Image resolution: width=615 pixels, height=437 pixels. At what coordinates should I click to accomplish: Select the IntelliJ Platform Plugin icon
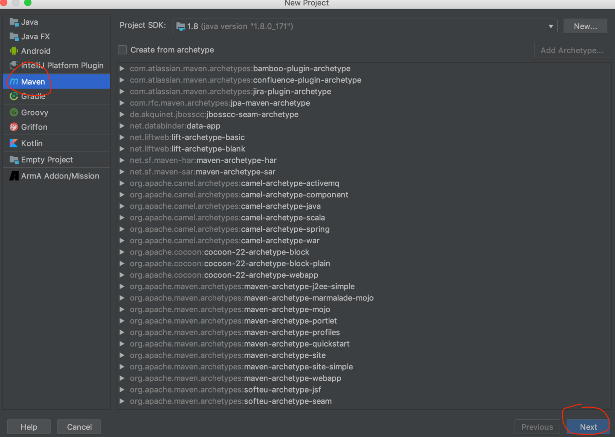[x=14, y=65]
